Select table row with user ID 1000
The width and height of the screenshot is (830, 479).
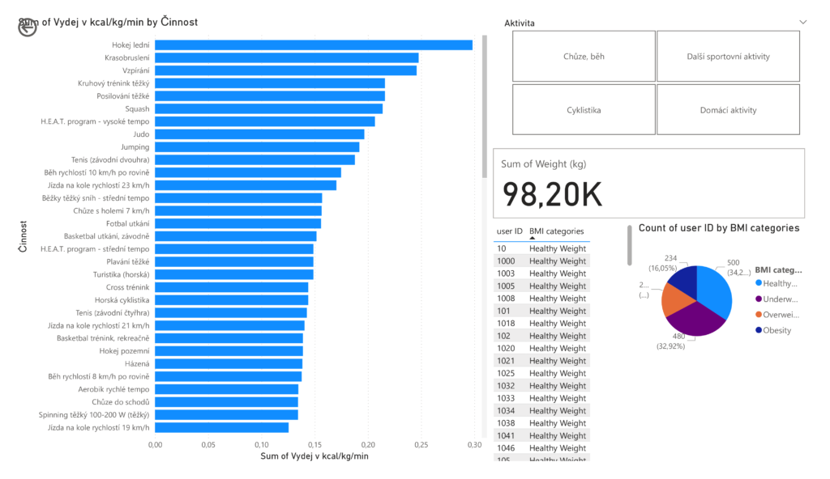click(x=541, y=261)
